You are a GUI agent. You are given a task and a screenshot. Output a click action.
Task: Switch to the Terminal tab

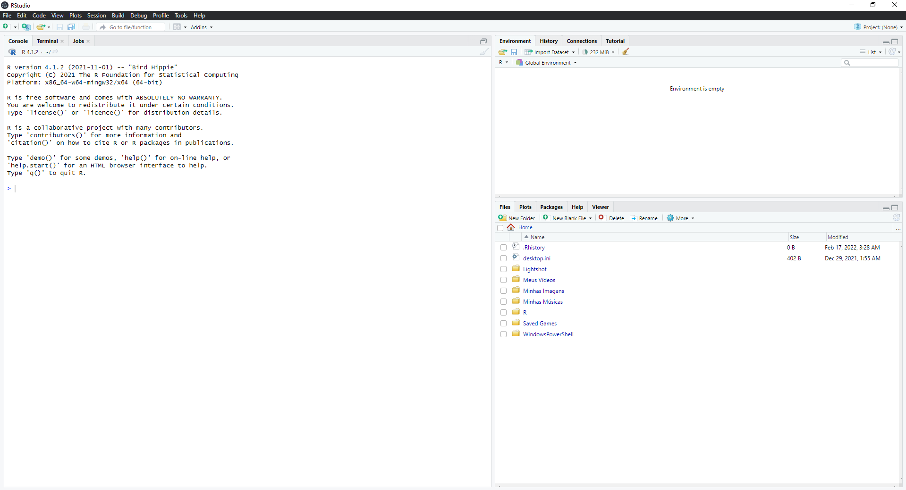[47, 41]
